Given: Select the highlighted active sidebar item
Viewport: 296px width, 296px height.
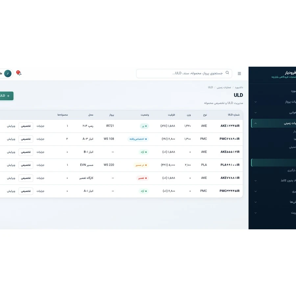Looking at the screenshot, I should [274, 163].
